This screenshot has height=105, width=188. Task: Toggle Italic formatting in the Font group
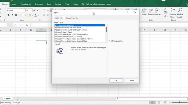[x=12, y=15]
